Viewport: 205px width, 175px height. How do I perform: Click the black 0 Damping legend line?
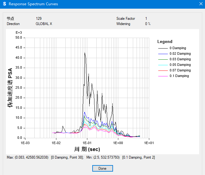tap(163, 48)
